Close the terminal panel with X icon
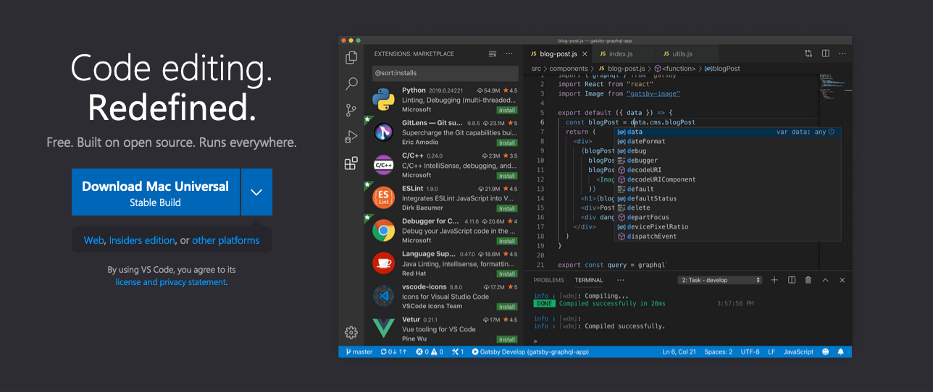 (842, 280)
